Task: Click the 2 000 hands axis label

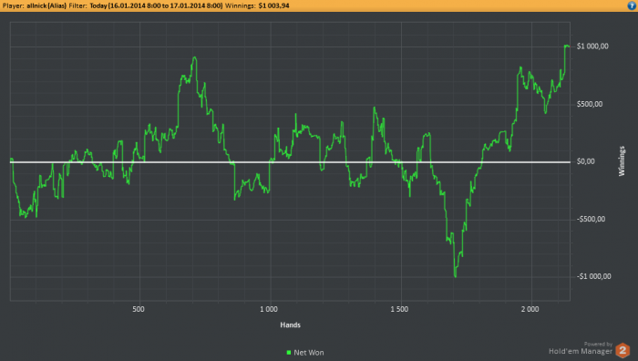Action: pyautogui.click(x=530, y=309)
